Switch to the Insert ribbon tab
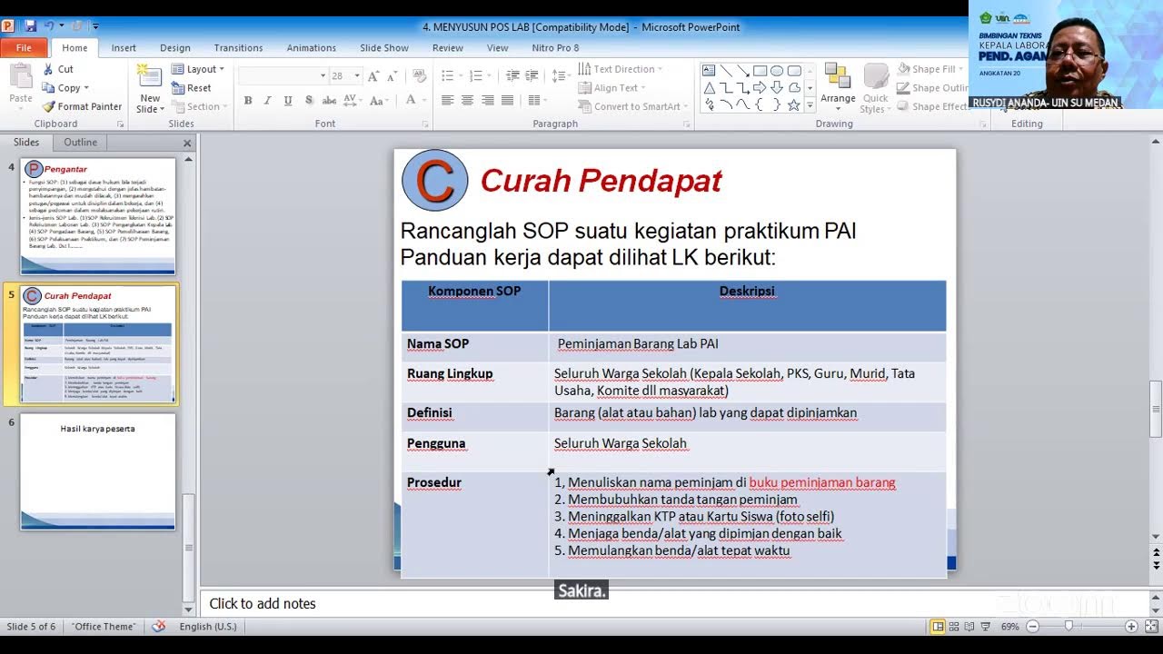The height and width of the screenshot is (654, 1163). point(124,48)
